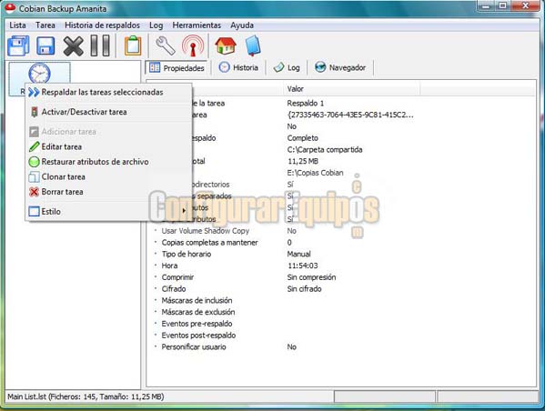545x411 pixels.
Task: Click the clipboard new task toolbar icon
Action: point(133,45)
